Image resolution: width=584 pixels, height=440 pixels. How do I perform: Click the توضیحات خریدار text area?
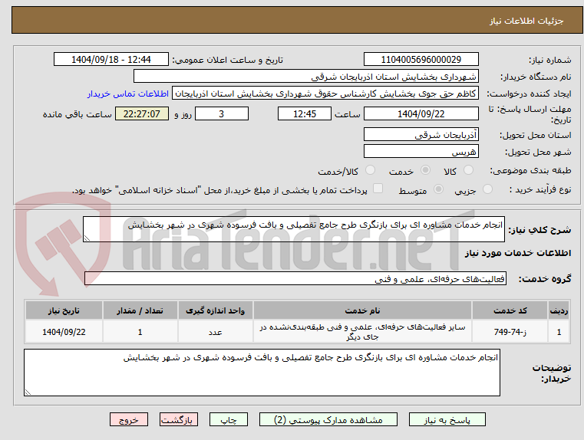[262, 373]
